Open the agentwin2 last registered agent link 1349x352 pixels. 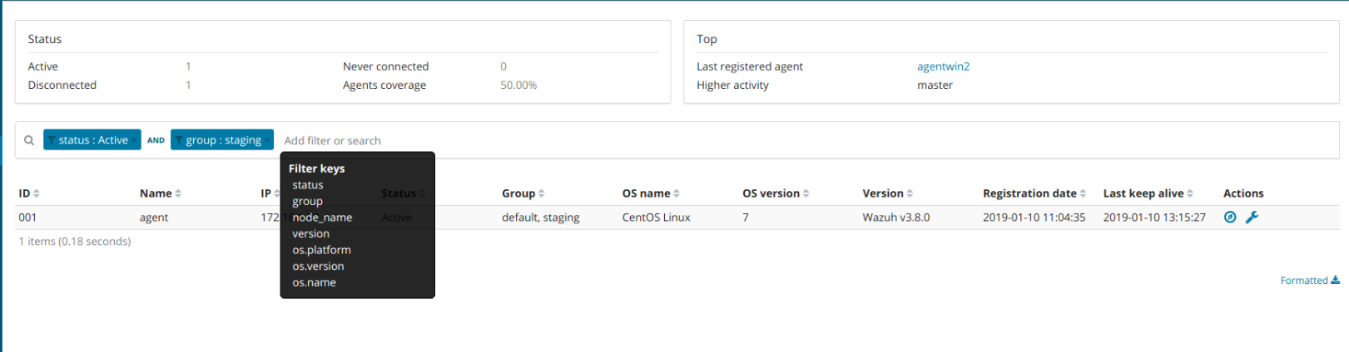(943, 66)
